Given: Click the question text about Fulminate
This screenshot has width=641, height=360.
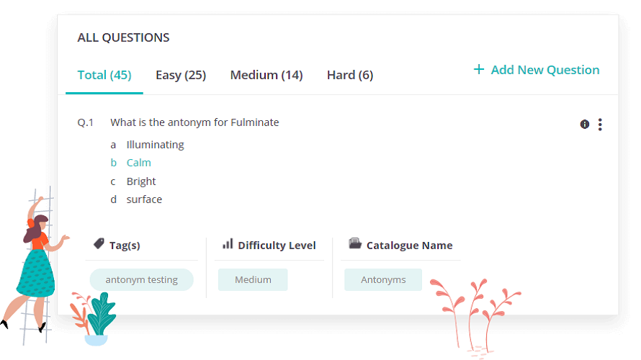Looking at the screenshot, I should [194, 122].
